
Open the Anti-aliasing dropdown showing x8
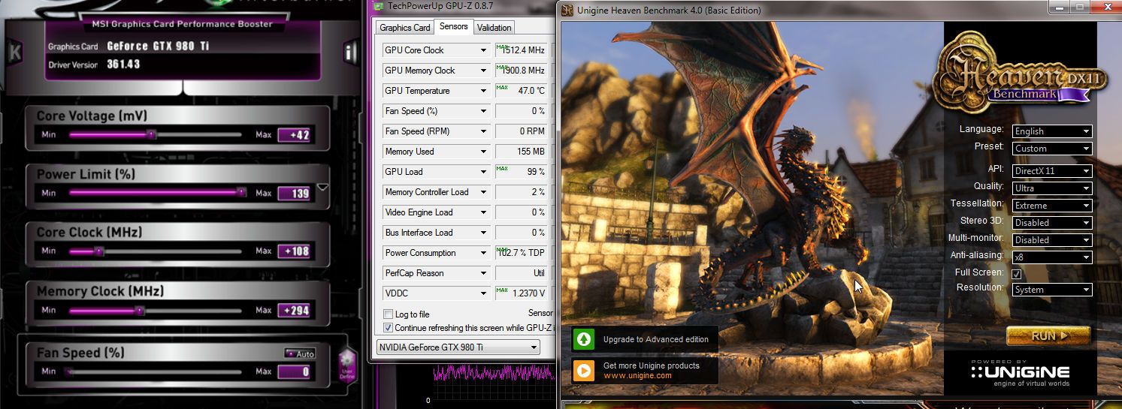point(1052,257)
